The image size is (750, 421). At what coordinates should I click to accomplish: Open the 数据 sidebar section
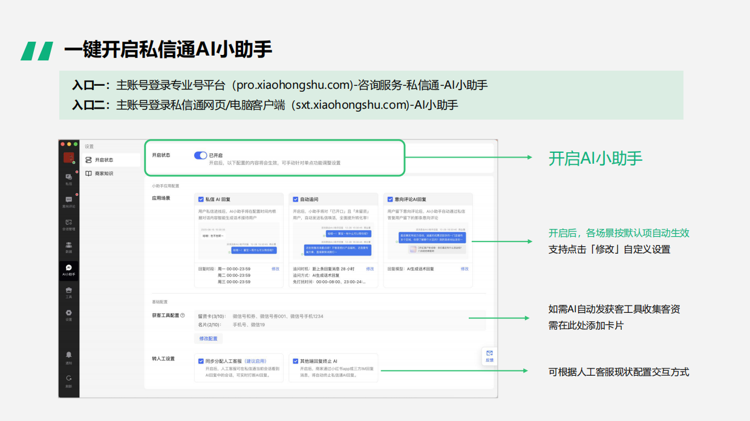(68, 246)
